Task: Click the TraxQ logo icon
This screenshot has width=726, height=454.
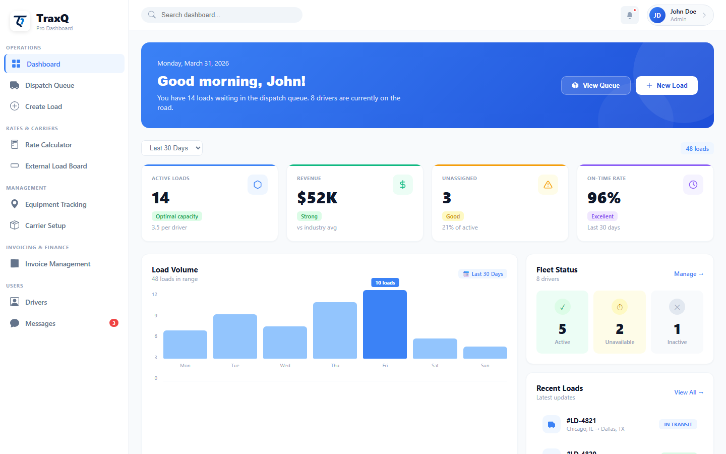Action: [x=20, y=21]
